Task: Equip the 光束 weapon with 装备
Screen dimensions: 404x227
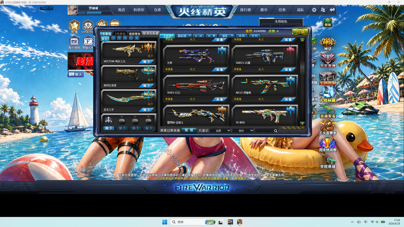Action: pos(219,69)
